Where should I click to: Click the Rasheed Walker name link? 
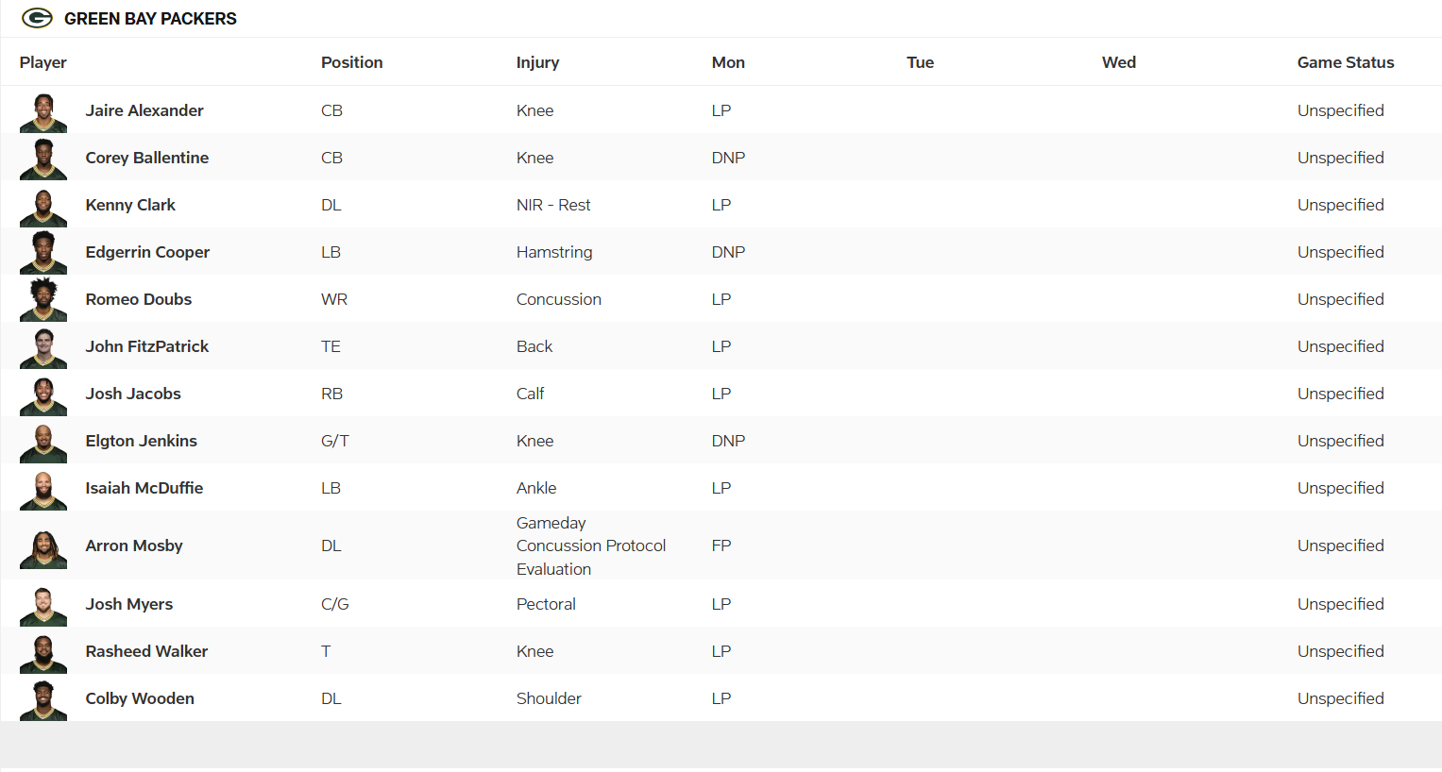[x=146, y=651]
